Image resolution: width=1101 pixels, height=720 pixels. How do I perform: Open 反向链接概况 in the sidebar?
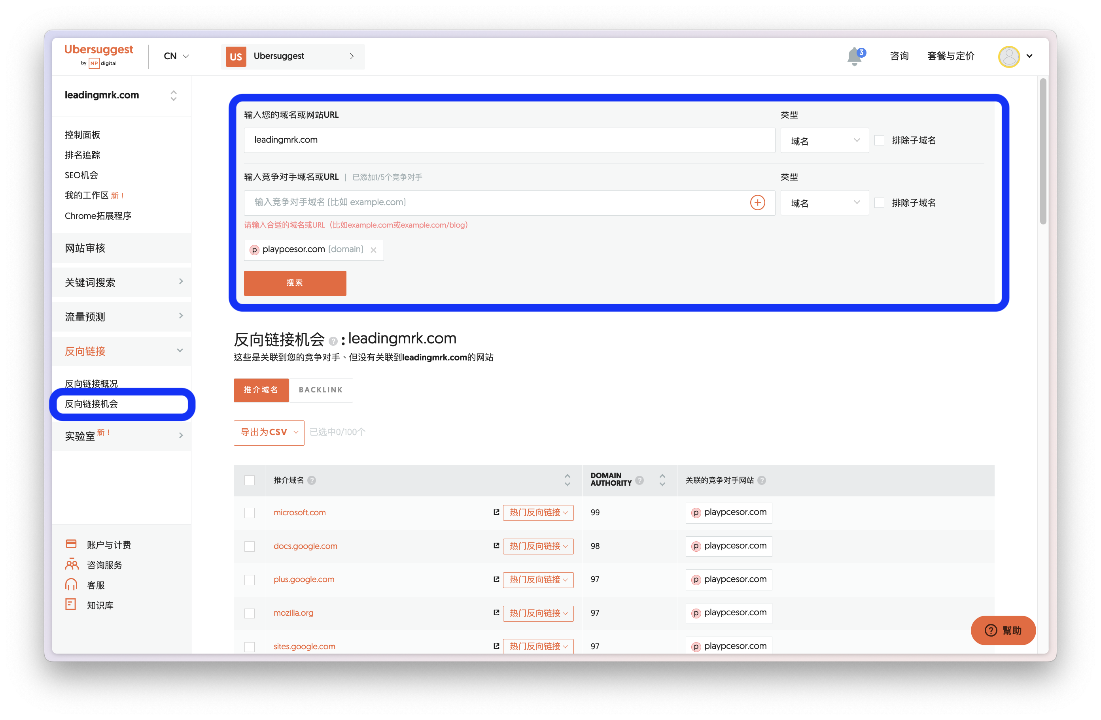[x=91, y=383]
